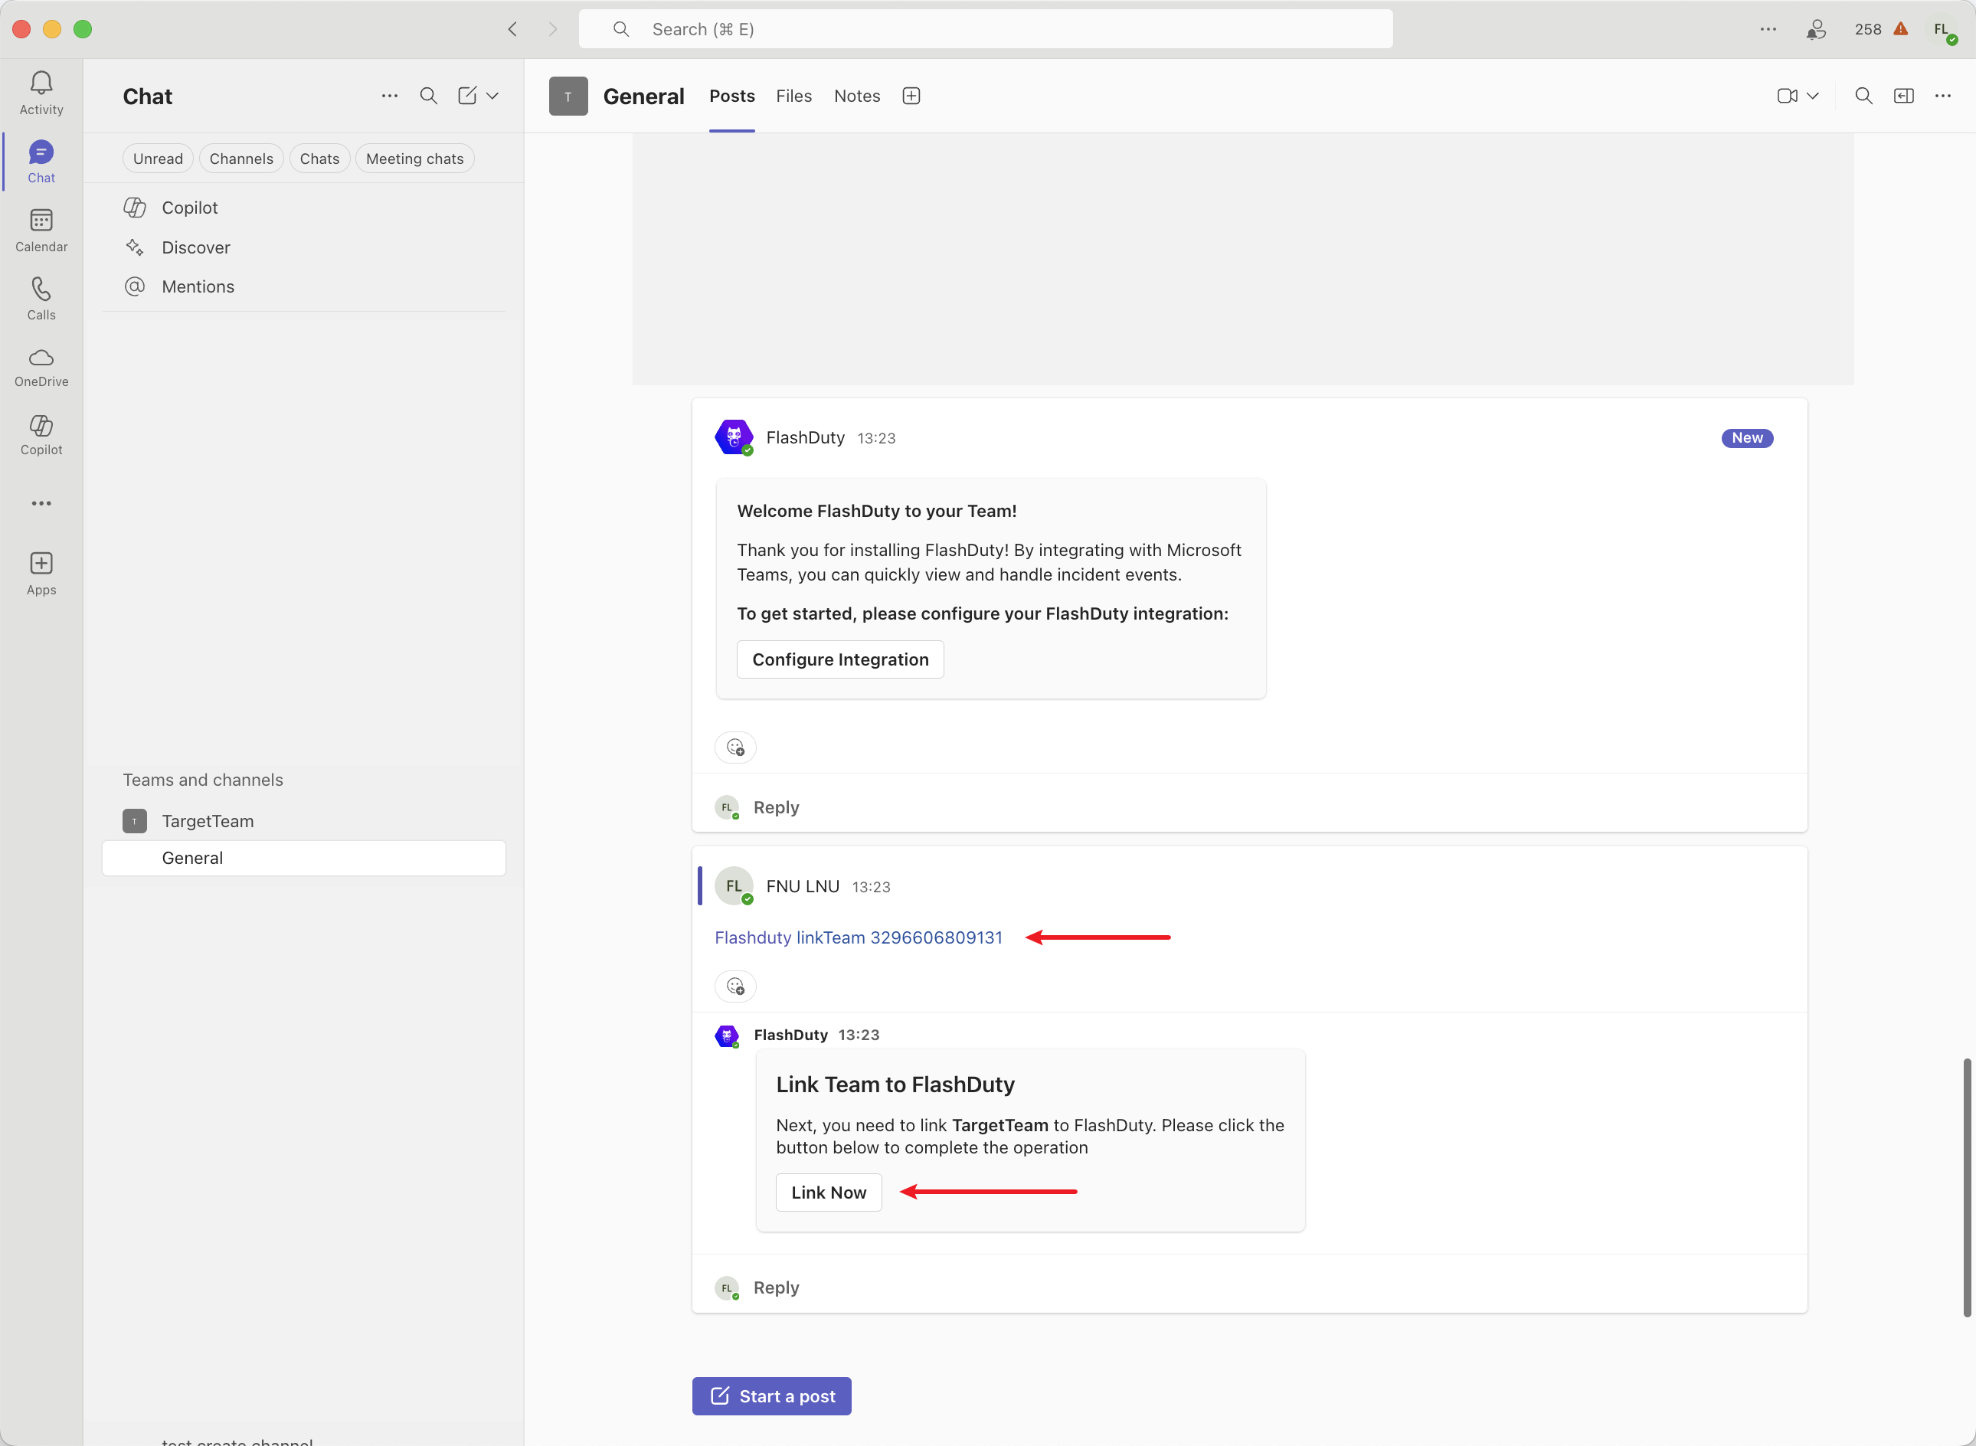Switch to the Notes tab
This screenshot has height=1446, width=1976.
click(x=857, y=96)
